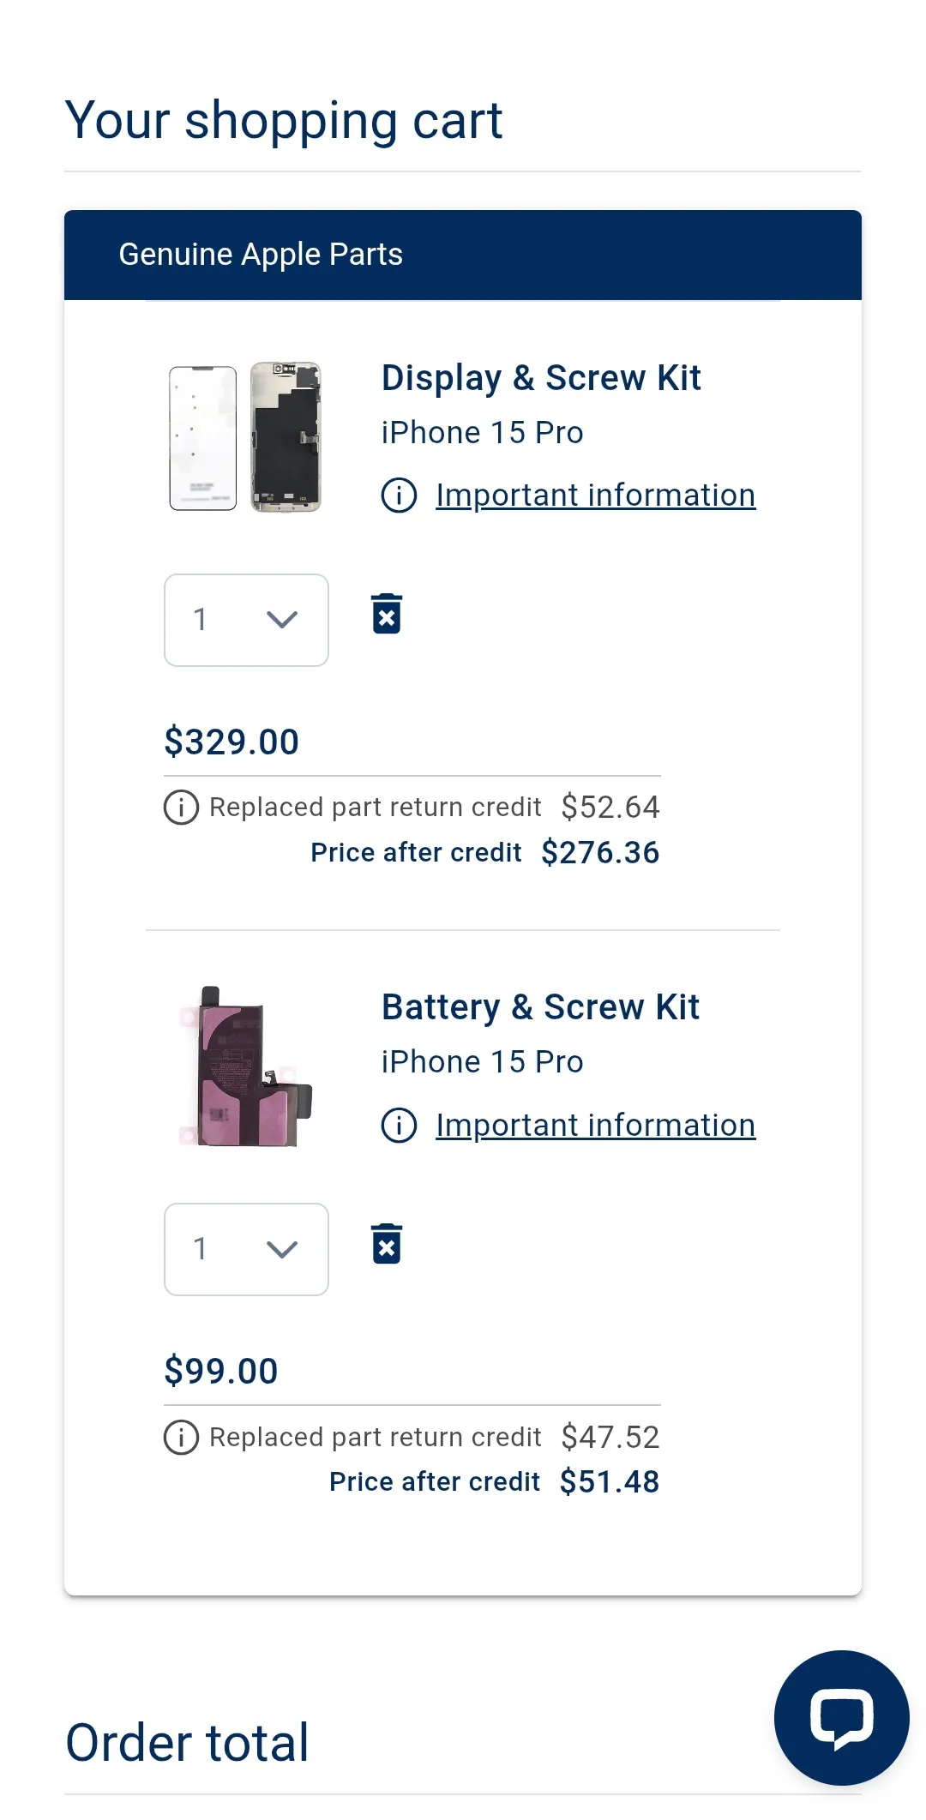This screenshot has width=926, height=1820.
Task: Click the Display & Screw Kit product image
Action: click(x=245, y=437)
